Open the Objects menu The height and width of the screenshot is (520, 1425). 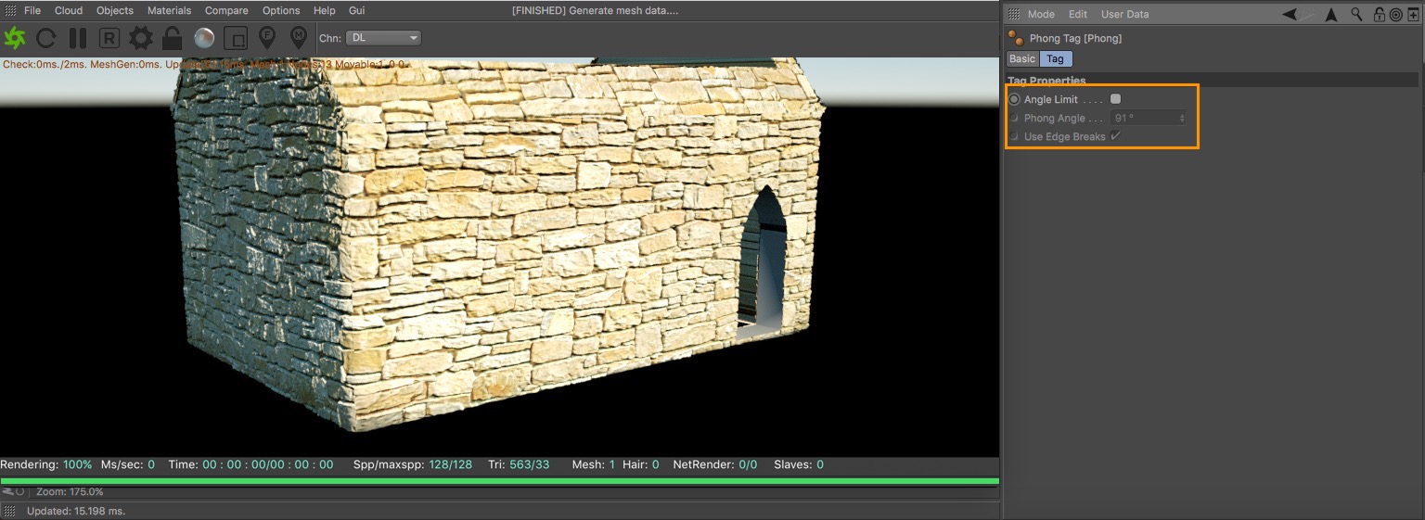(x=115, y=10)
